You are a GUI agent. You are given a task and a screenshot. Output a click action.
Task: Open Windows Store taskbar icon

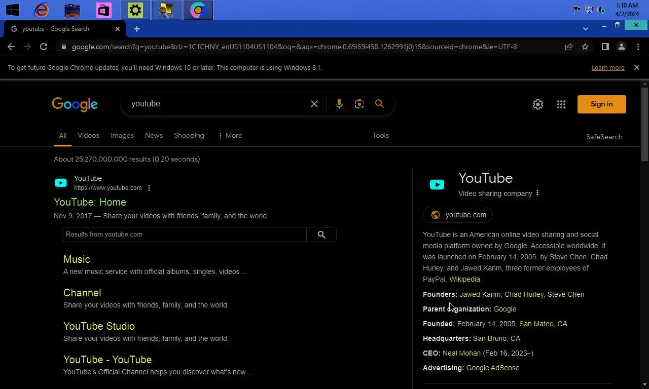coord(104,10)
